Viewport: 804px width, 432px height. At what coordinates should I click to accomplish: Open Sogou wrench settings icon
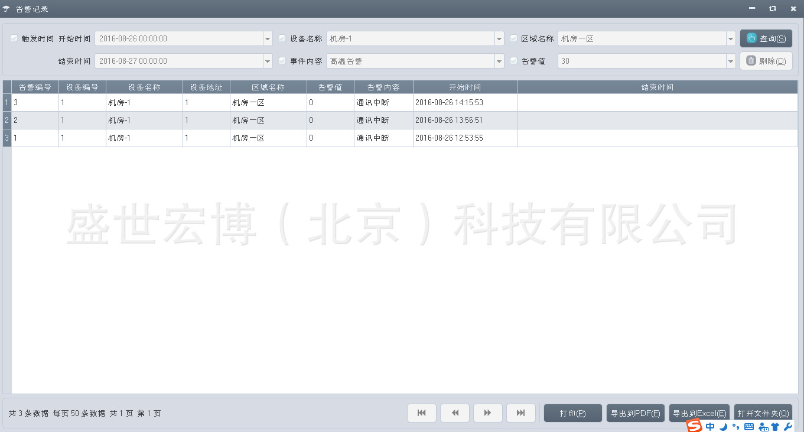point(788,427)
